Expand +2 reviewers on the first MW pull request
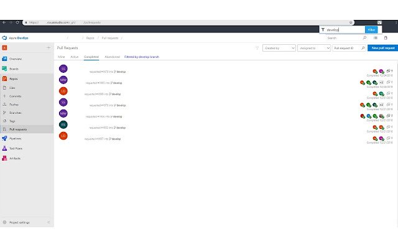398x249 pixels. (381, 82)
